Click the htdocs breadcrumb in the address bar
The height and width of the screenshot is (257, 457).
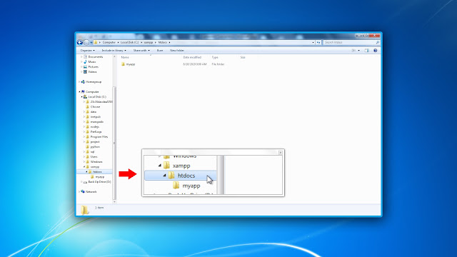(162, 43)
